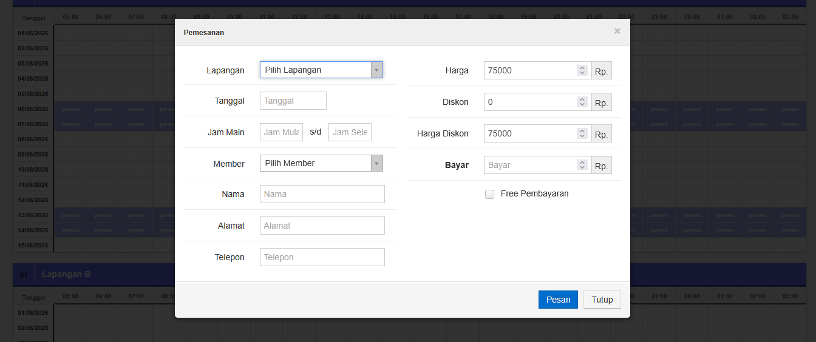The image size is (816, 342).
Task: Click the Lapangan B panel header title
Action: [66, 275]
